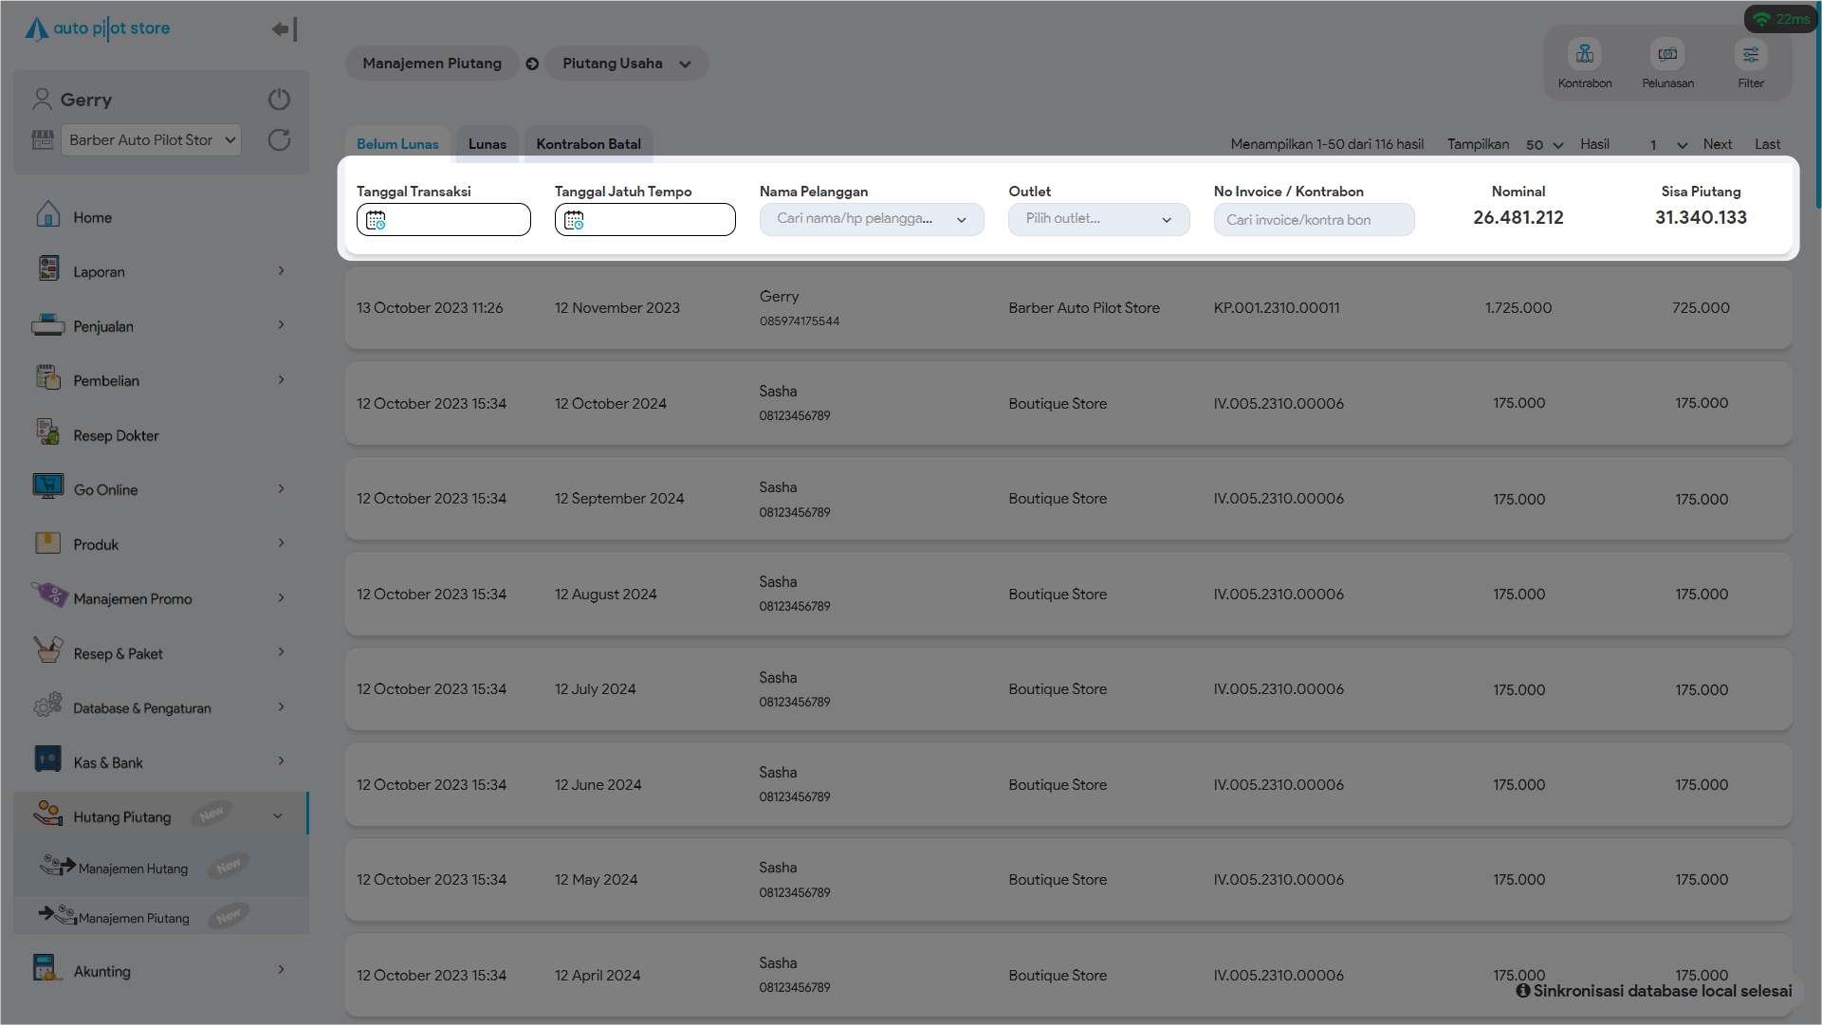Viewport: 1822px width, 1025px height.
Task: Open the Pilih outlet dropdown
Action: [1097, 219]
